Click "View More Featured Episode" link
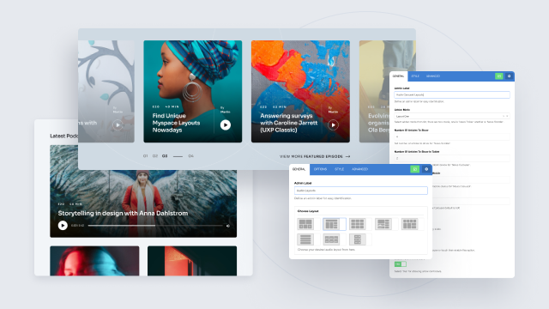This screenshot has width=549, height=309. point(315,156)
